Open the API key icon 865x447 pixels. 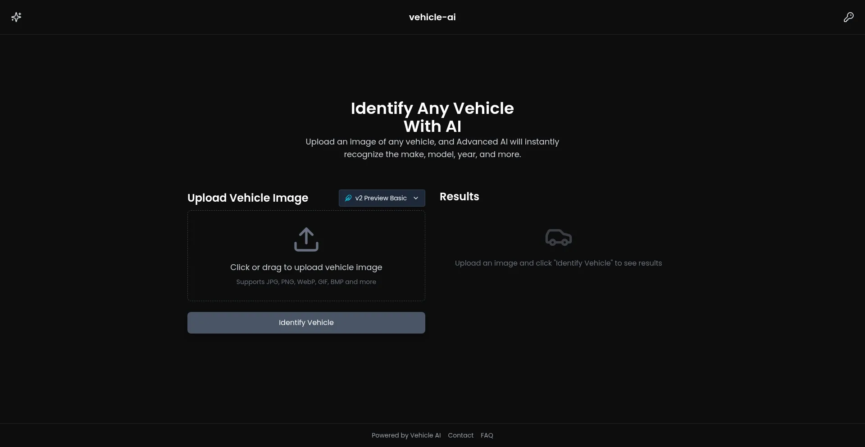click(848, 17)
